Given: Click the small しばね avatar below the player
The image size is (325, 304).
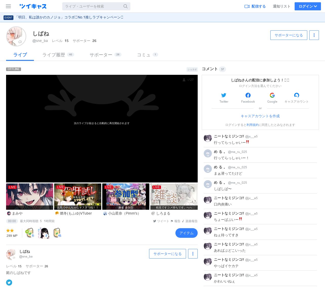Looking at the screenshot, I should coord(11,254).
